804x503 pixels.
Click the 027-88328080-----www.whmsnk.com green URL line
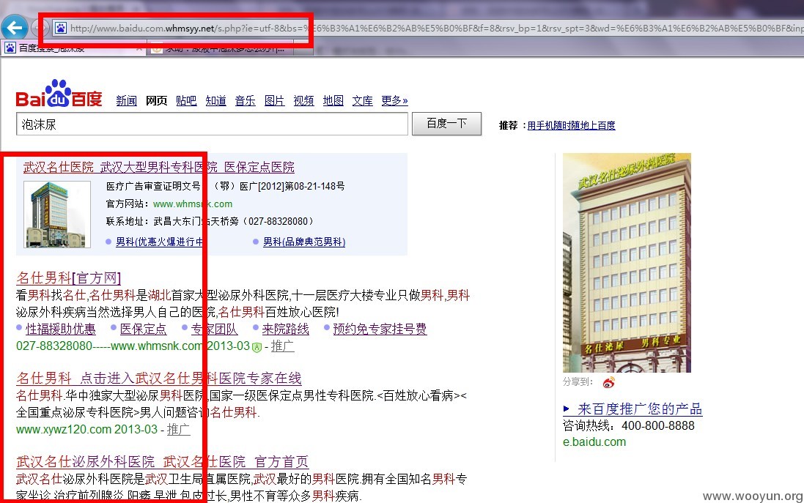[x=133, y=346]
